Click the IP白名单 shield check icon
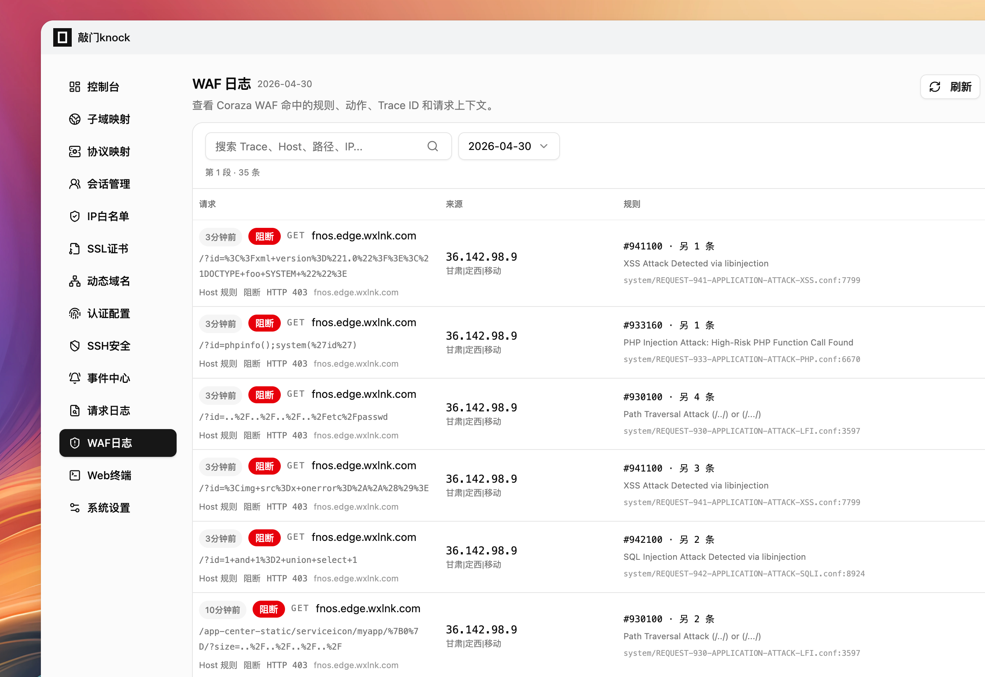 [x=75, y=216]
